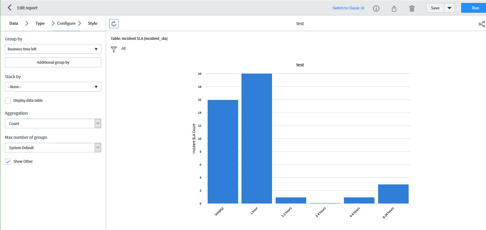
Task: Open the Aggregation Count dropdown
Action: click(x=53, y=123)
